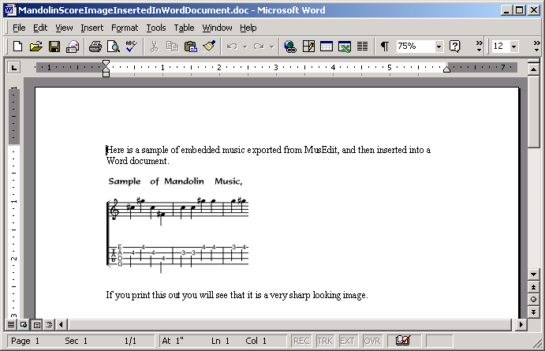Screen dimensions: 545x351
Task: Run the Spelling and Grammar check
Action: tap(131, 47)
